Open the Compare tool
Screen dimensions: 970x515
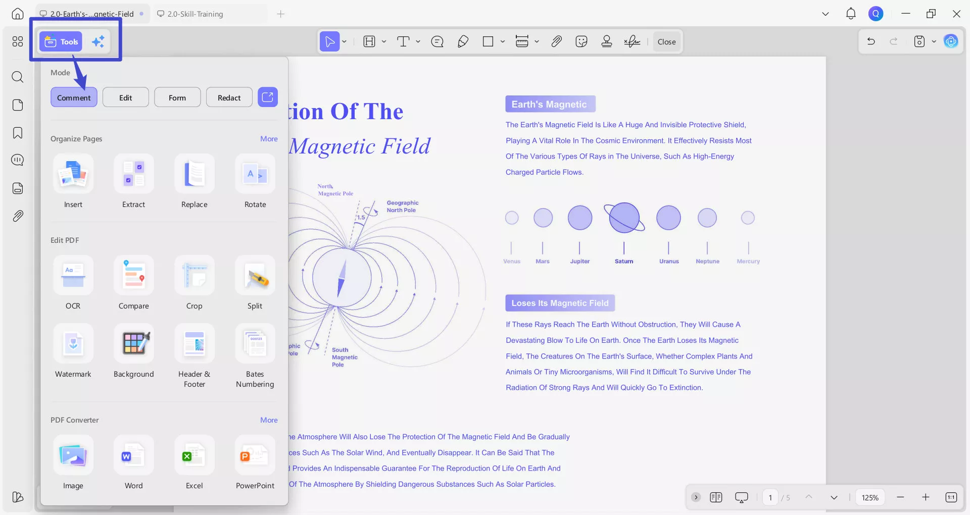click(134, 275)
